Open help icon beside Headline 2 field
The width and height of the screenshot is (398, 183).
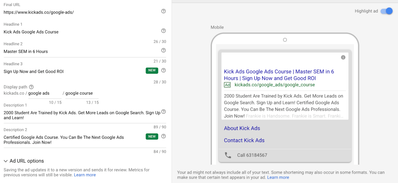[x=164, y=50]
